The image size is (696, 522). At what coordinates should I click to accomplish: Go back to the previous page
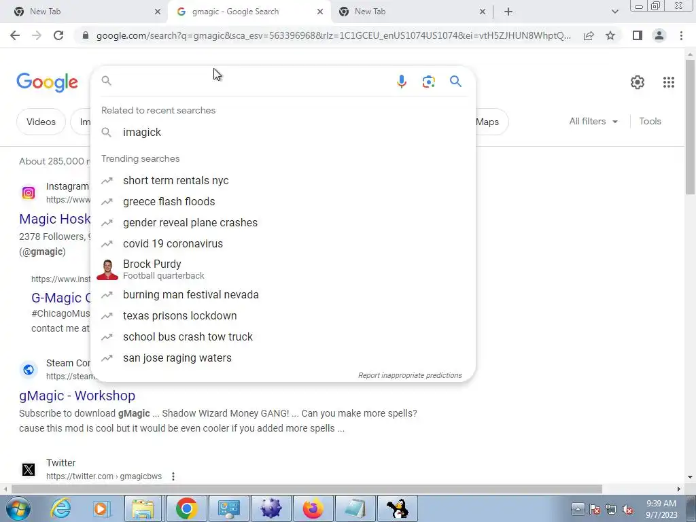pos(15,35)
